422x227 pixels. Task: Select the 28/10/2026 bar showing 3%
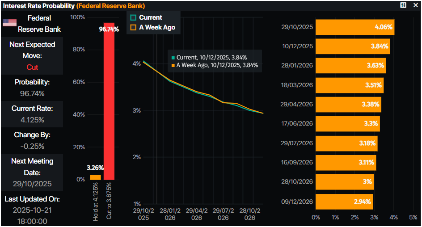(344, 182)
